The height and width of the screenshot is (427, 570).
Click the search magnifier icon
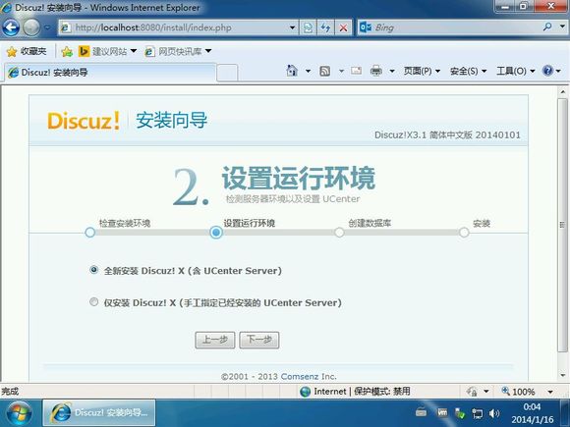point(547,27)
